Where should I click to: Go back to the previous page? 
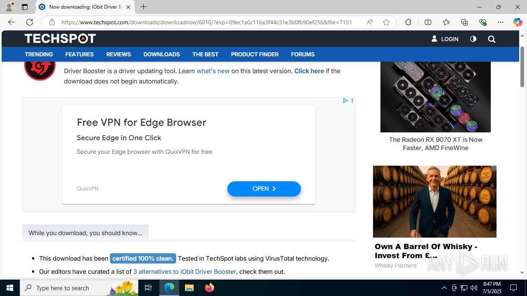click(12, 22)
